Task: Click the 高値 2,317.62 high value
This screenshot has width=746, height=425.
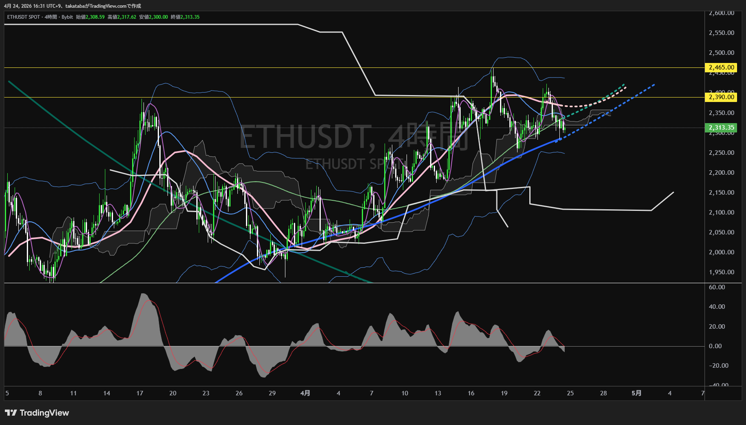Action: 122,17
